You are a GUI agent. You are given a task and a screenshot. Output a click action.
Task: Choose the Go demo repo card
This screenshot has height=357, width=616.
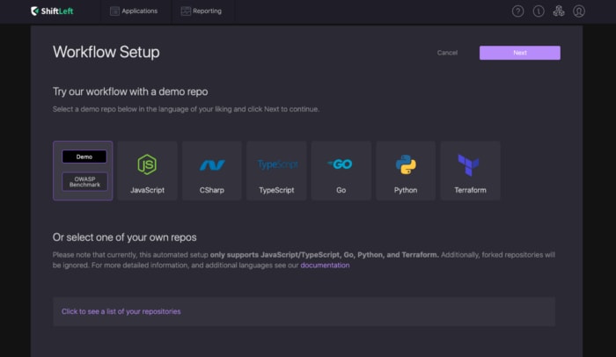[341, 171]
